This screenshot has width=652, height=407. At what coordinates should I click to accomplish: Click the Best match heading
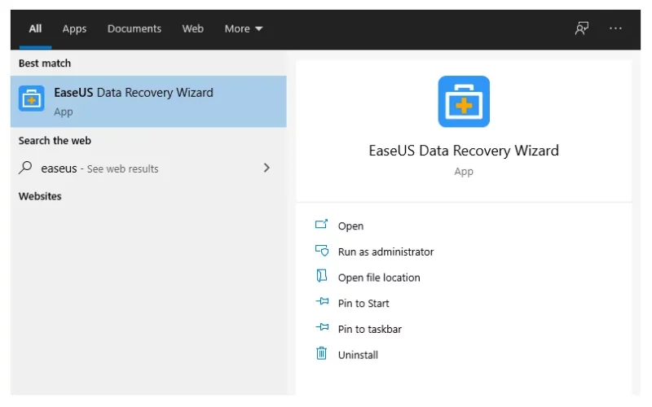tap(45, 63)
